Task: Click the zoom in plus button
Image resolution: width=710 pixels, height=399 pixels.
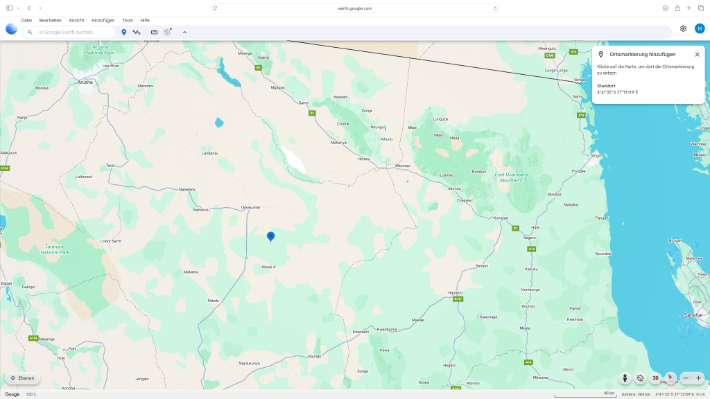Action: [698, 378]
